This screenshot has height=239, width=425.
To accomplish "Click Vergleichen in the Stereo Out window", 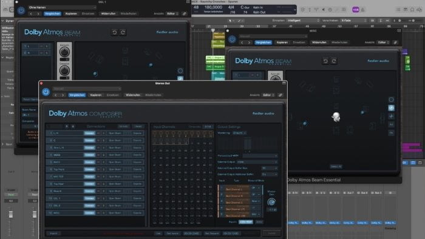I will click(77, 95).
